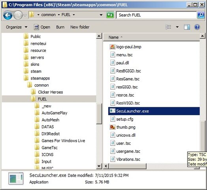
Task: Click the greyed Forward navigation arrow
Action: tap(18, 15)
